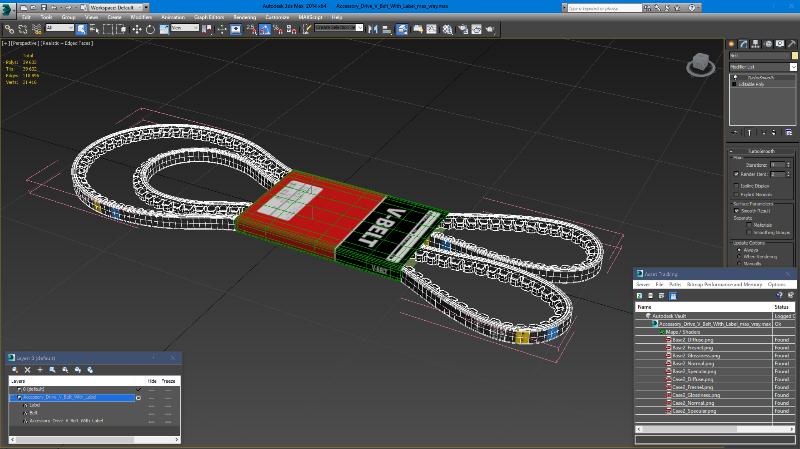Toggle Window/Crossing selection mode

pos(121,29)
